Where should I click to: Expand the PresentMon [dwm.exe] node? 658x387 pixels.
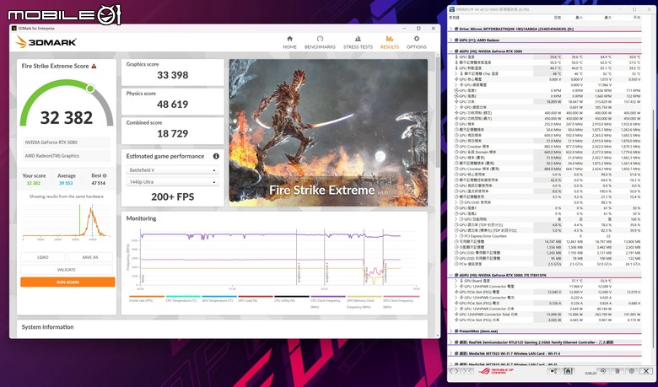click(451, 331)
